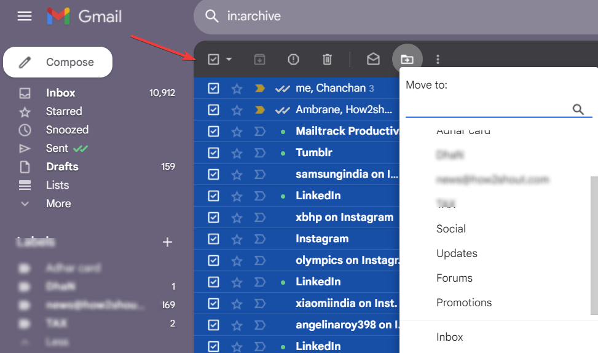Click the Drafts document icon
This screenshot has width=598, height=353.
(x=25, y=167)
